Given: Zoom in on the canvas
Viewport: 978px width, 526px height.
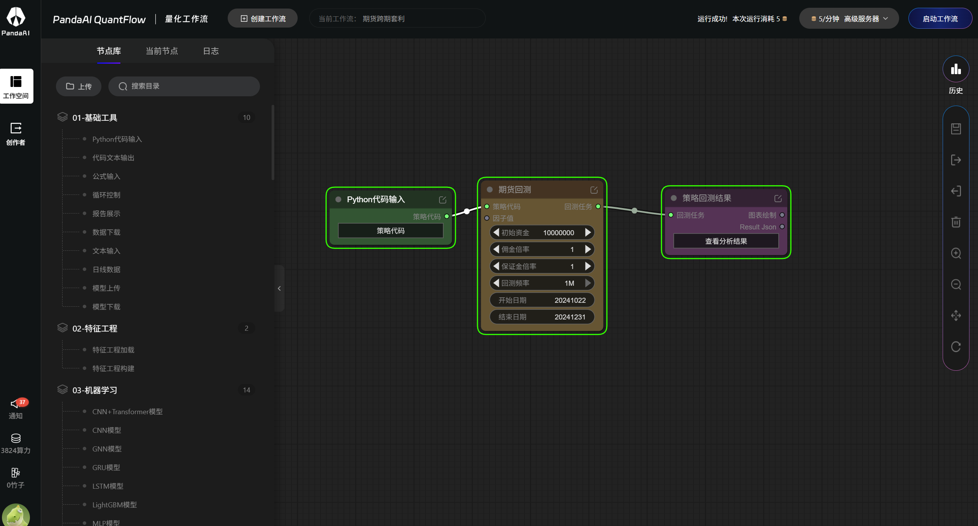Looking at the screenshot, I should (x=956, y=253).
